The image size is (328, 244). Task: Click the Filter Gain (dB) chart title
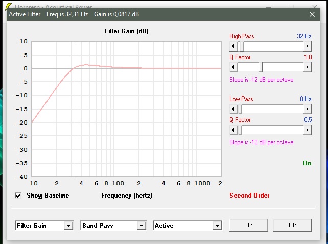point(127,31)
